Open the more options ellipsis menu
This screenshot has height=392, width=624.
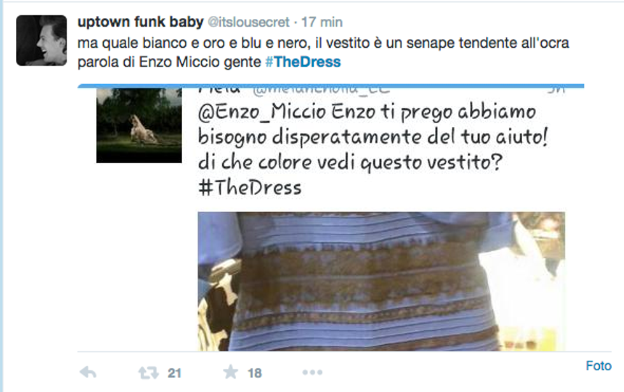click(x=313, y=372)
